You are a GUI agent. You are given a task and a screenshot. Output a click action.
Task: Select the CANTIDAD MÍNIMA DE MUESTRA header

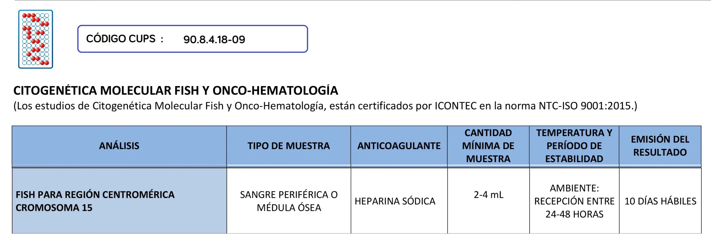pyautogui.click(x=488, y=146)
